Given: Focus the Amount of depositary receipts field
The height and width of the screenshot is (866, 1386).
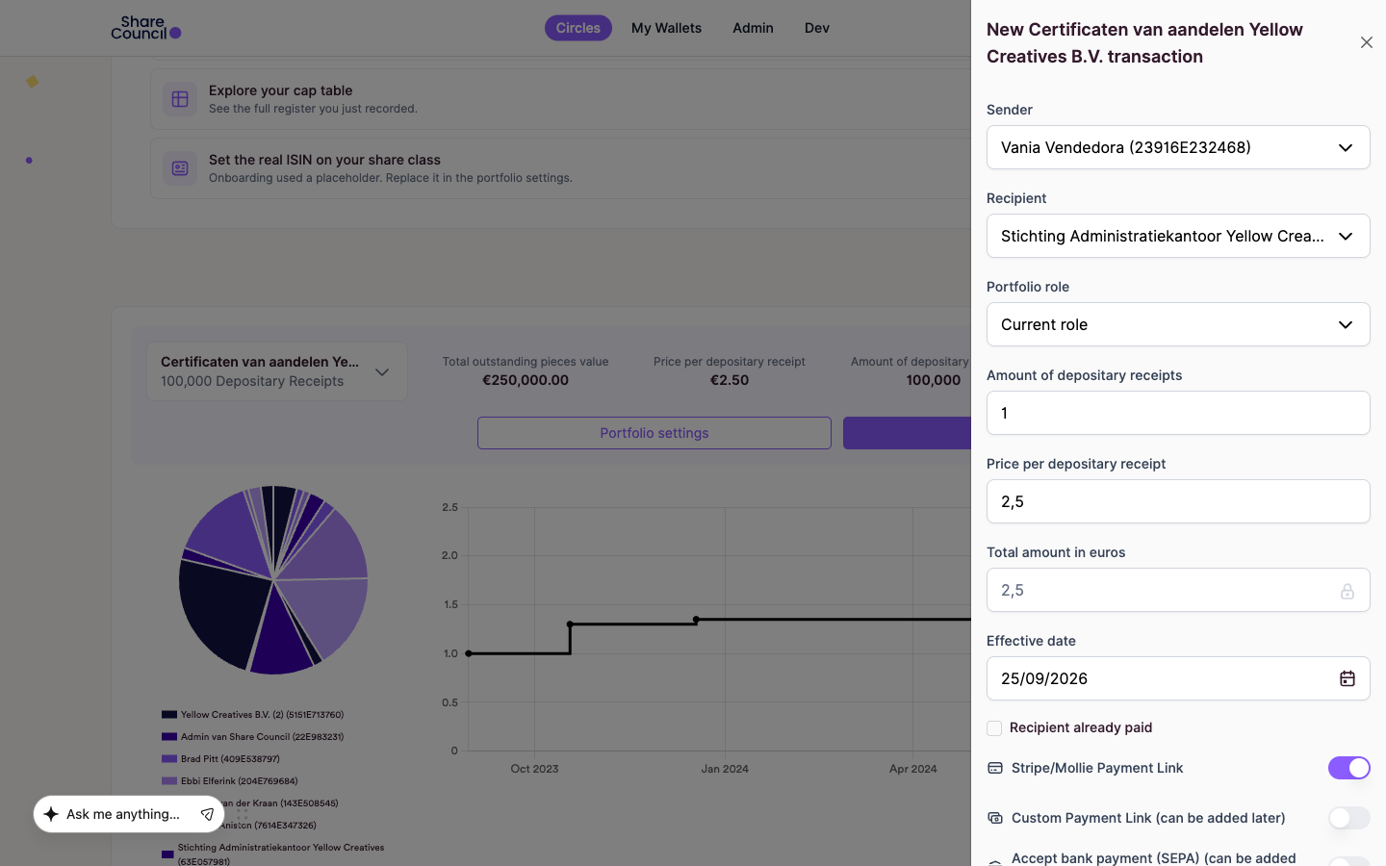Looking at the screenshot, I should click(x=1178, y=413).
